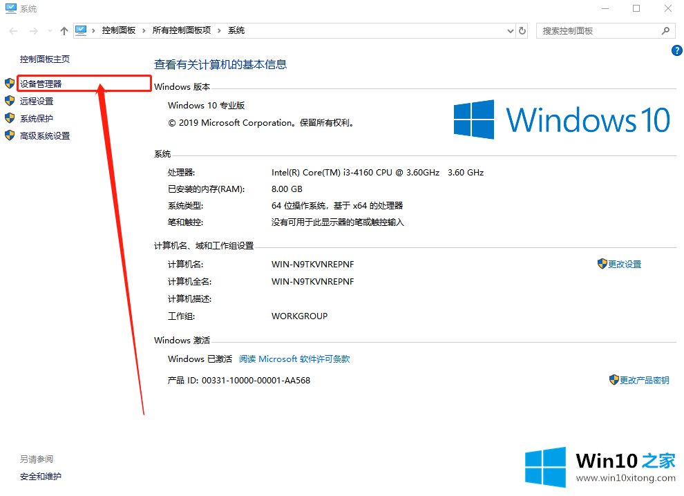Open help via the blue question mark

click(x=676, y=50)
